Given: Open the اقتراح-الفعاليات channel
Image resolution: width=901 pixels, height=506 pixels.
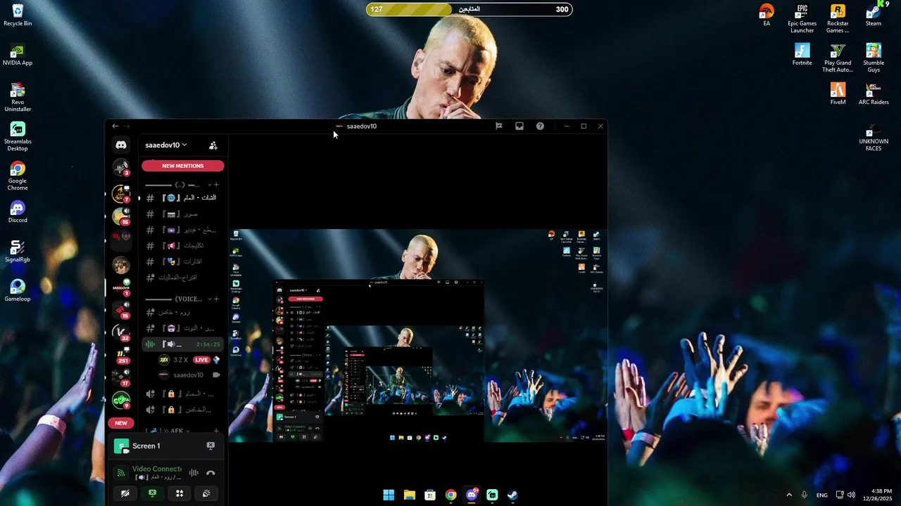Looking at the screenshot, I should tap(182, 278).
